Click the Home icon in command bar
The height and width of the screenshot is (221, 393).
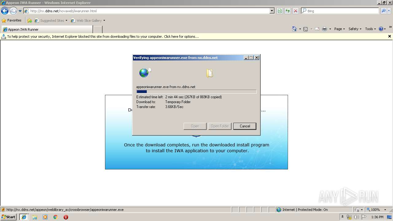294,29
